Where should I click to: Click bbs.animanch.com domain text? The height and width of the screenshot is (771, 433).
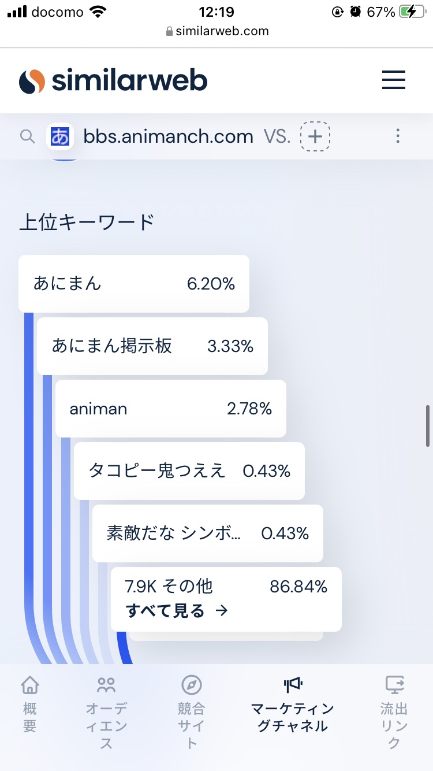[x=169, y=136]
